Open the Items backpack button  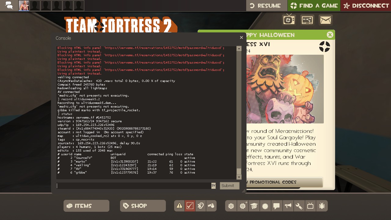[x=86, y=206]
